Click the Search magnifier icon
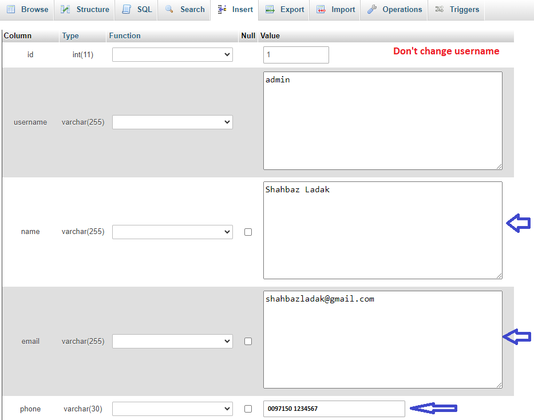This screenshot has height=420, width=534. pos(169,9)
